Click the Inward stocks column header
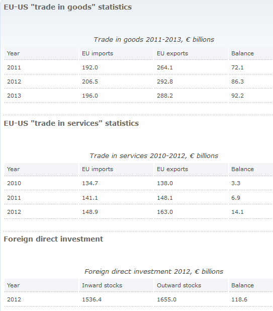Viewport: 273px width, 311px height. tap(102, 285)
